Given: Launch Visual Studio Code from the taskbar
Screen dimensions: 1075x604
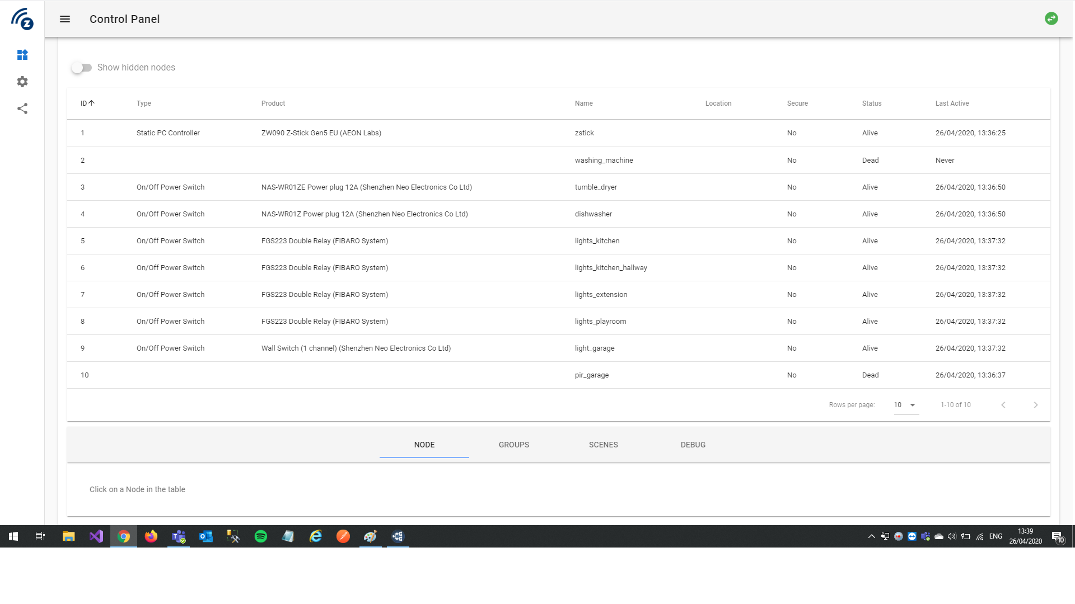Looking at the screenshot, I should click(96, 536).
